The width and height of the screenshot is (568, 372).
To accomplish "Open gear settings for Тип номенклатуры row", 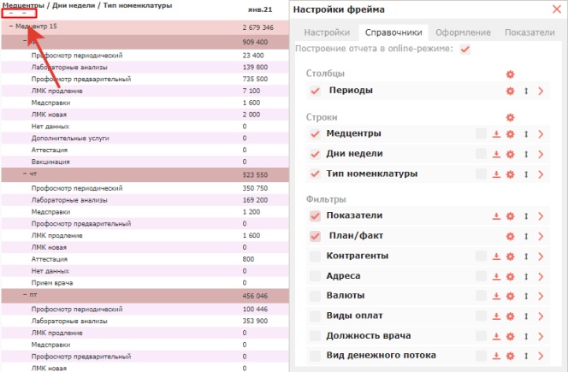I will (510, 174).
